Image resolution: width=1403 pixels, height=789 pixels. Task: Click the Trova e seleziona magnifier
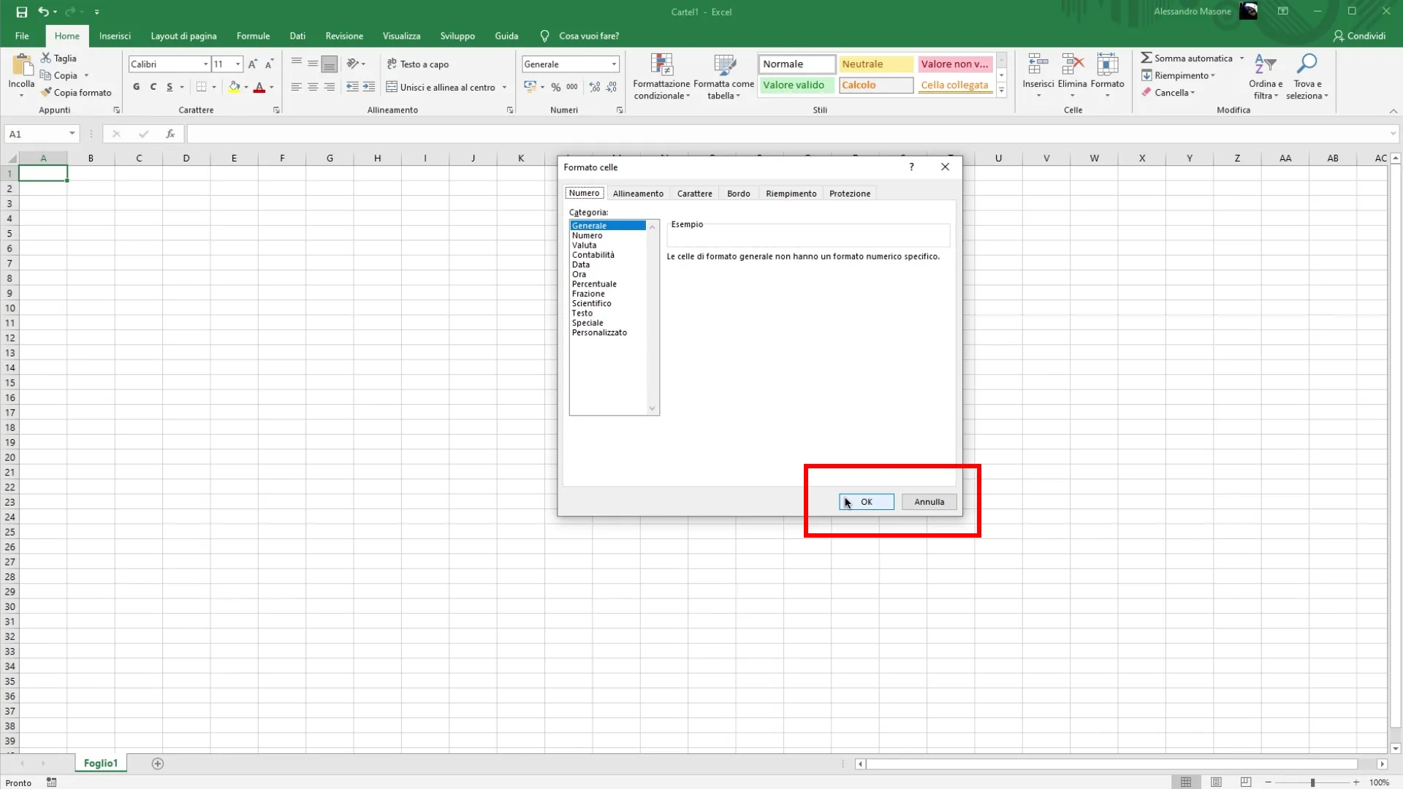1307,64
